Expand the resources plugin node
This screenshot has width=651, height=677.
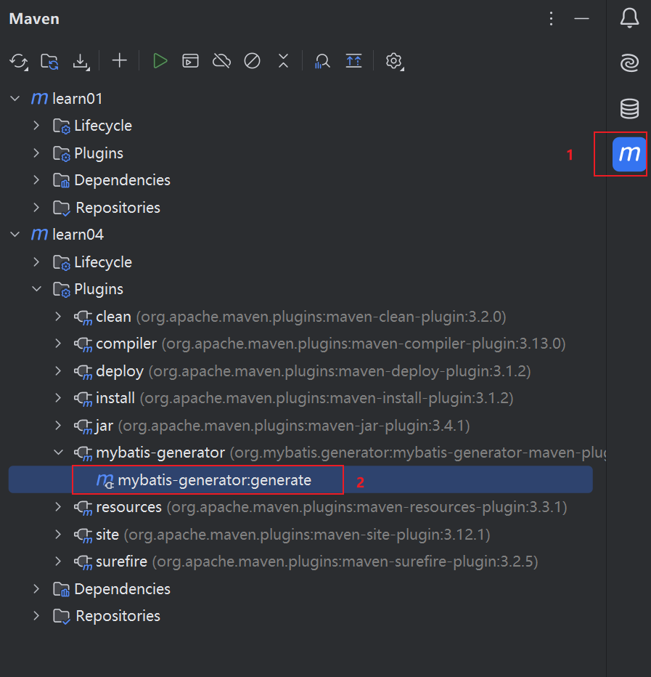[x=58, y=507]
